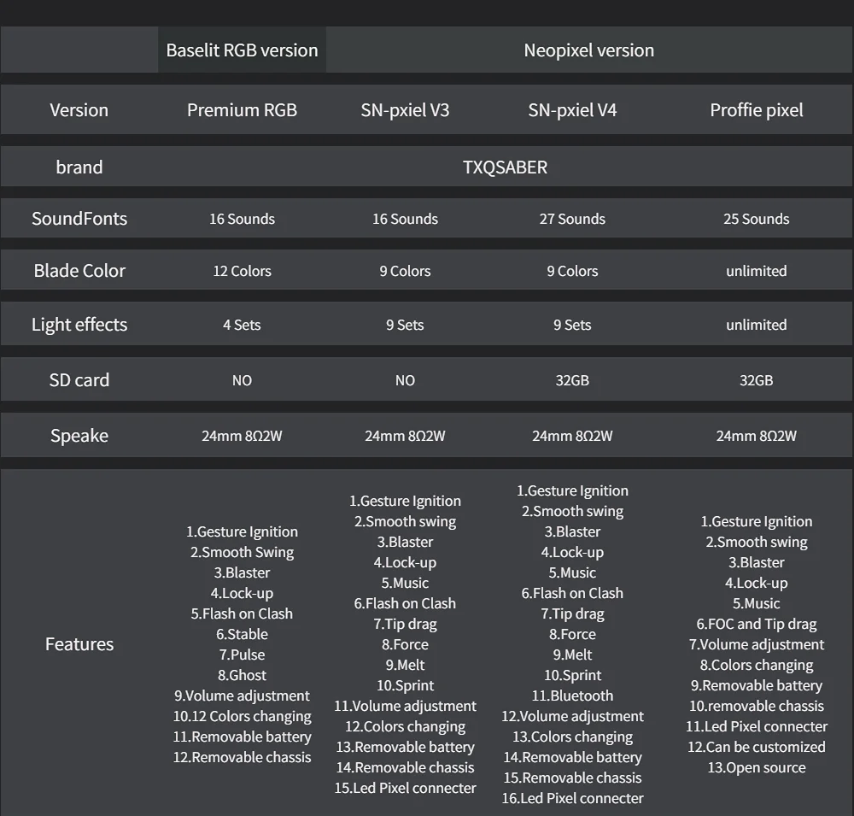Click the "13.Open source" feature entry
This screenshot has width=854, height=816.
[756, 767]
